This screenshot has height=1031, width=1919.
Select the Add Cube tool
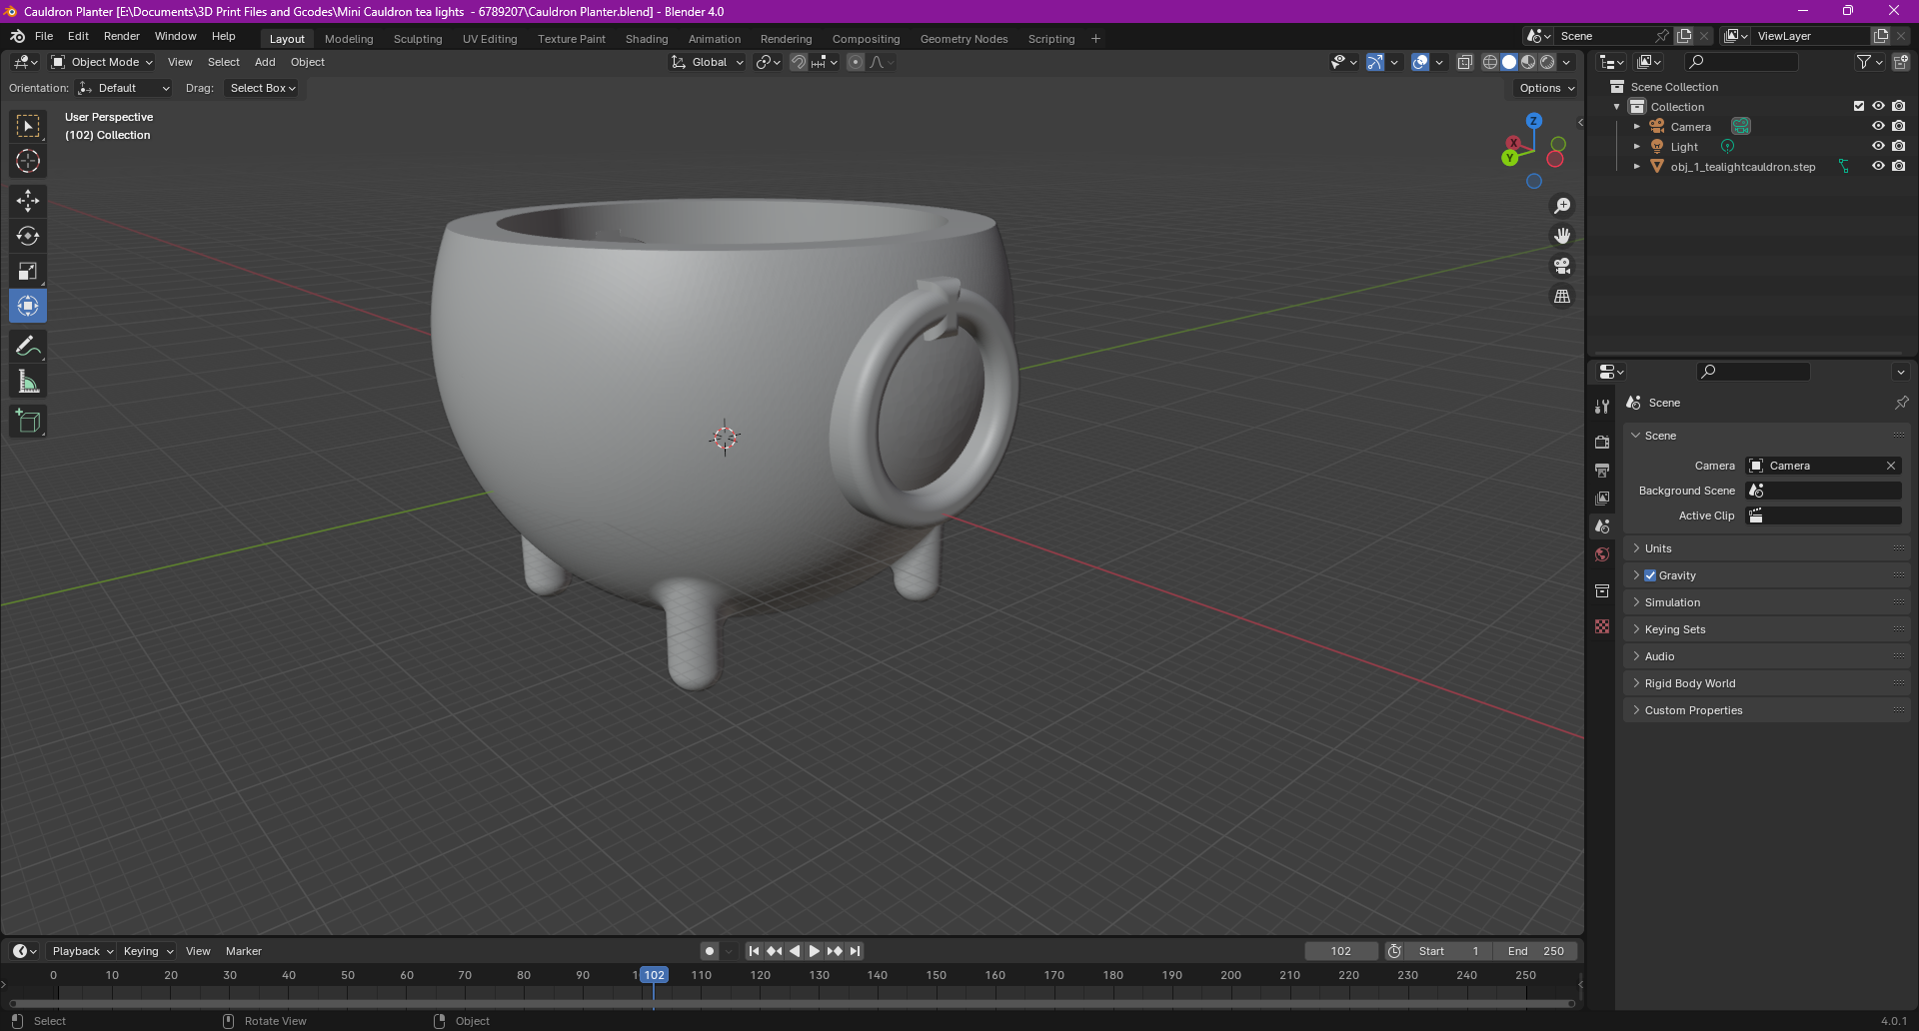click(x=28, y=422)
